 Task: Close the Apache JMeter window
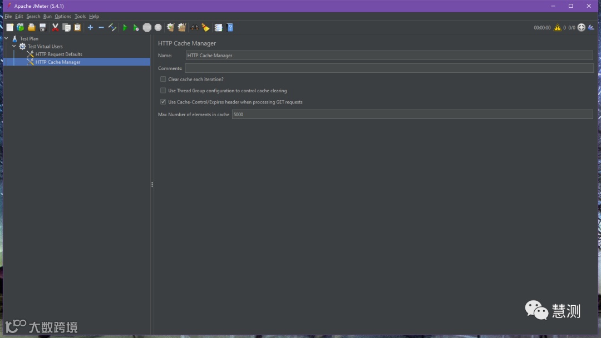589,6
